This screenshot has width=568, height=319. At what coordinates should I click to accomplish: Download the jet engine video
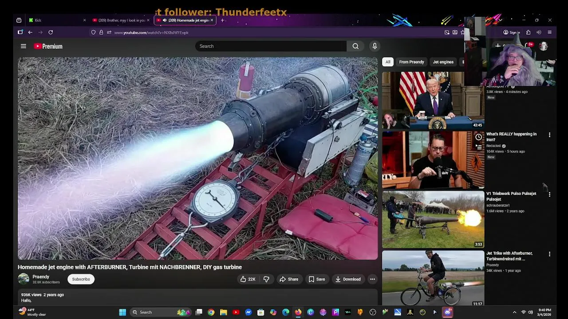click(348, 279)
